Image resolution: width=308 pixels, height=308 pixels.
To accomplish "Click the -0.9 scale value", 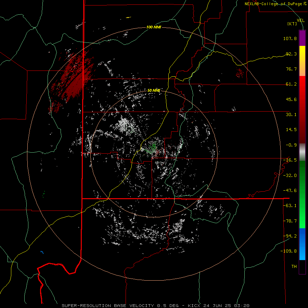I will click(291, 145).
